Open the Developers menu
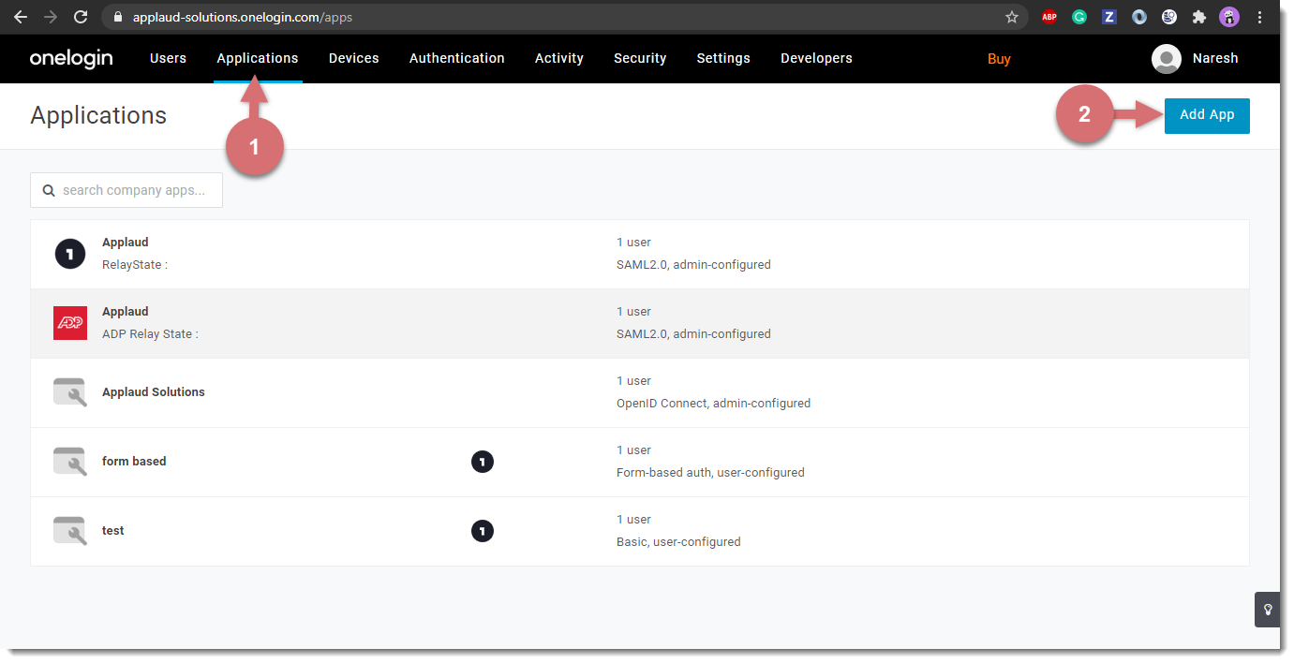Screen dimensions: 1294x663 click(x=816, y=58)
